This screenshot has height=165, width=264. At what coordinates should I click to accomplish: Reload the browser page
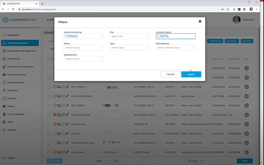pyautogui.click(x=13, y=9)
